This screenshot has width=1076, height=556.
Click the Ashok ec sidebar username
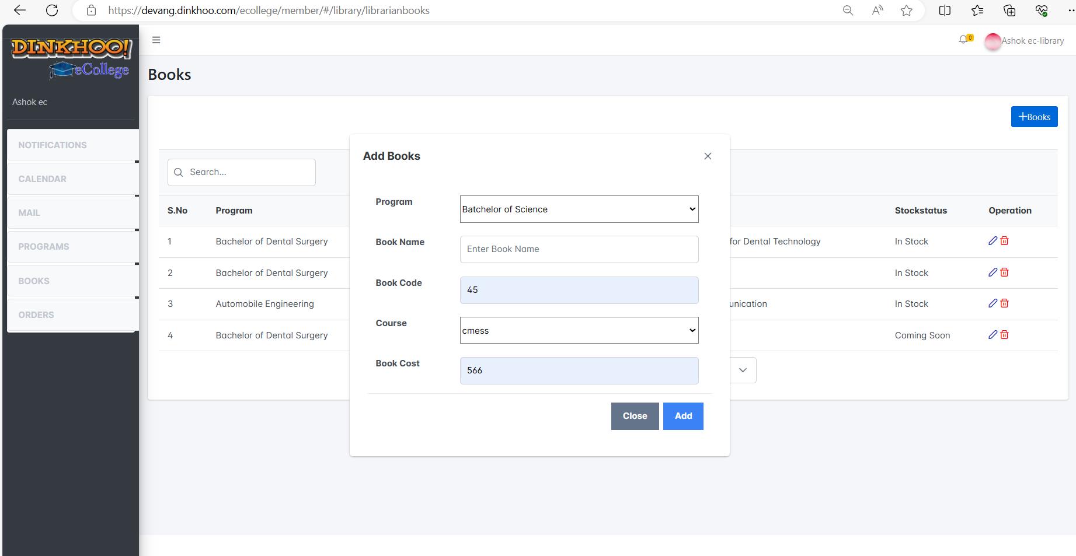pyautogui.click(x=30, y=102)
